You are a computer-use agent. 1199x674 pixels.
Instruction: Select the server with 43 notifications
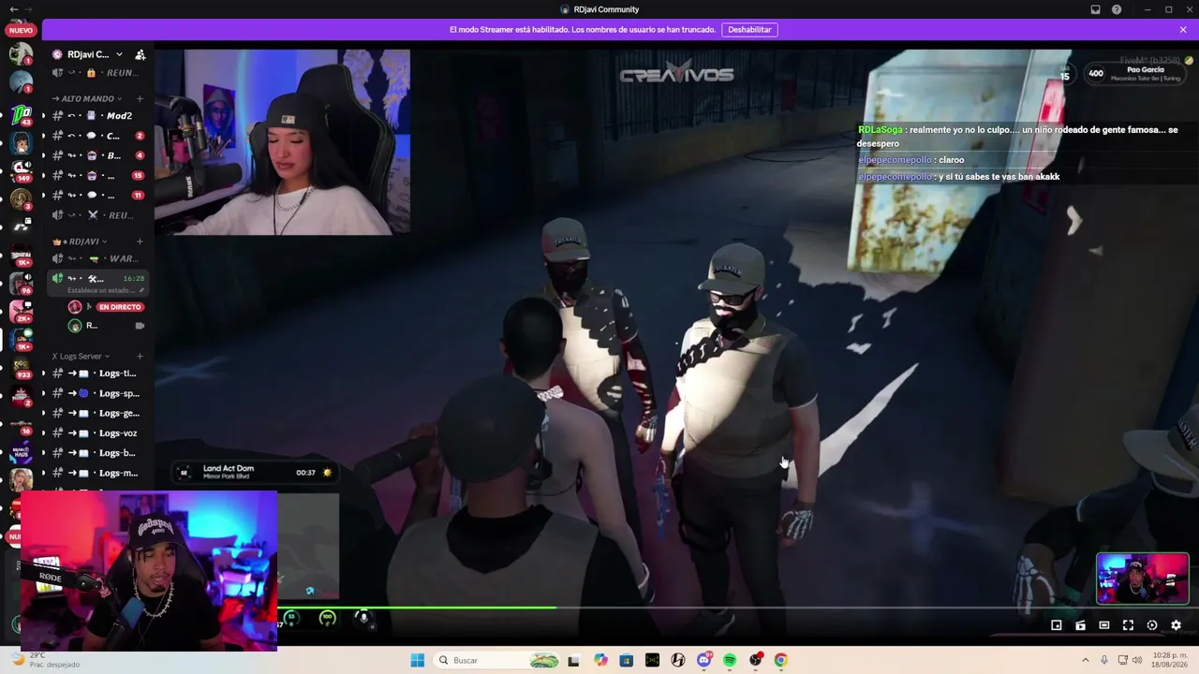coord(21,115)
